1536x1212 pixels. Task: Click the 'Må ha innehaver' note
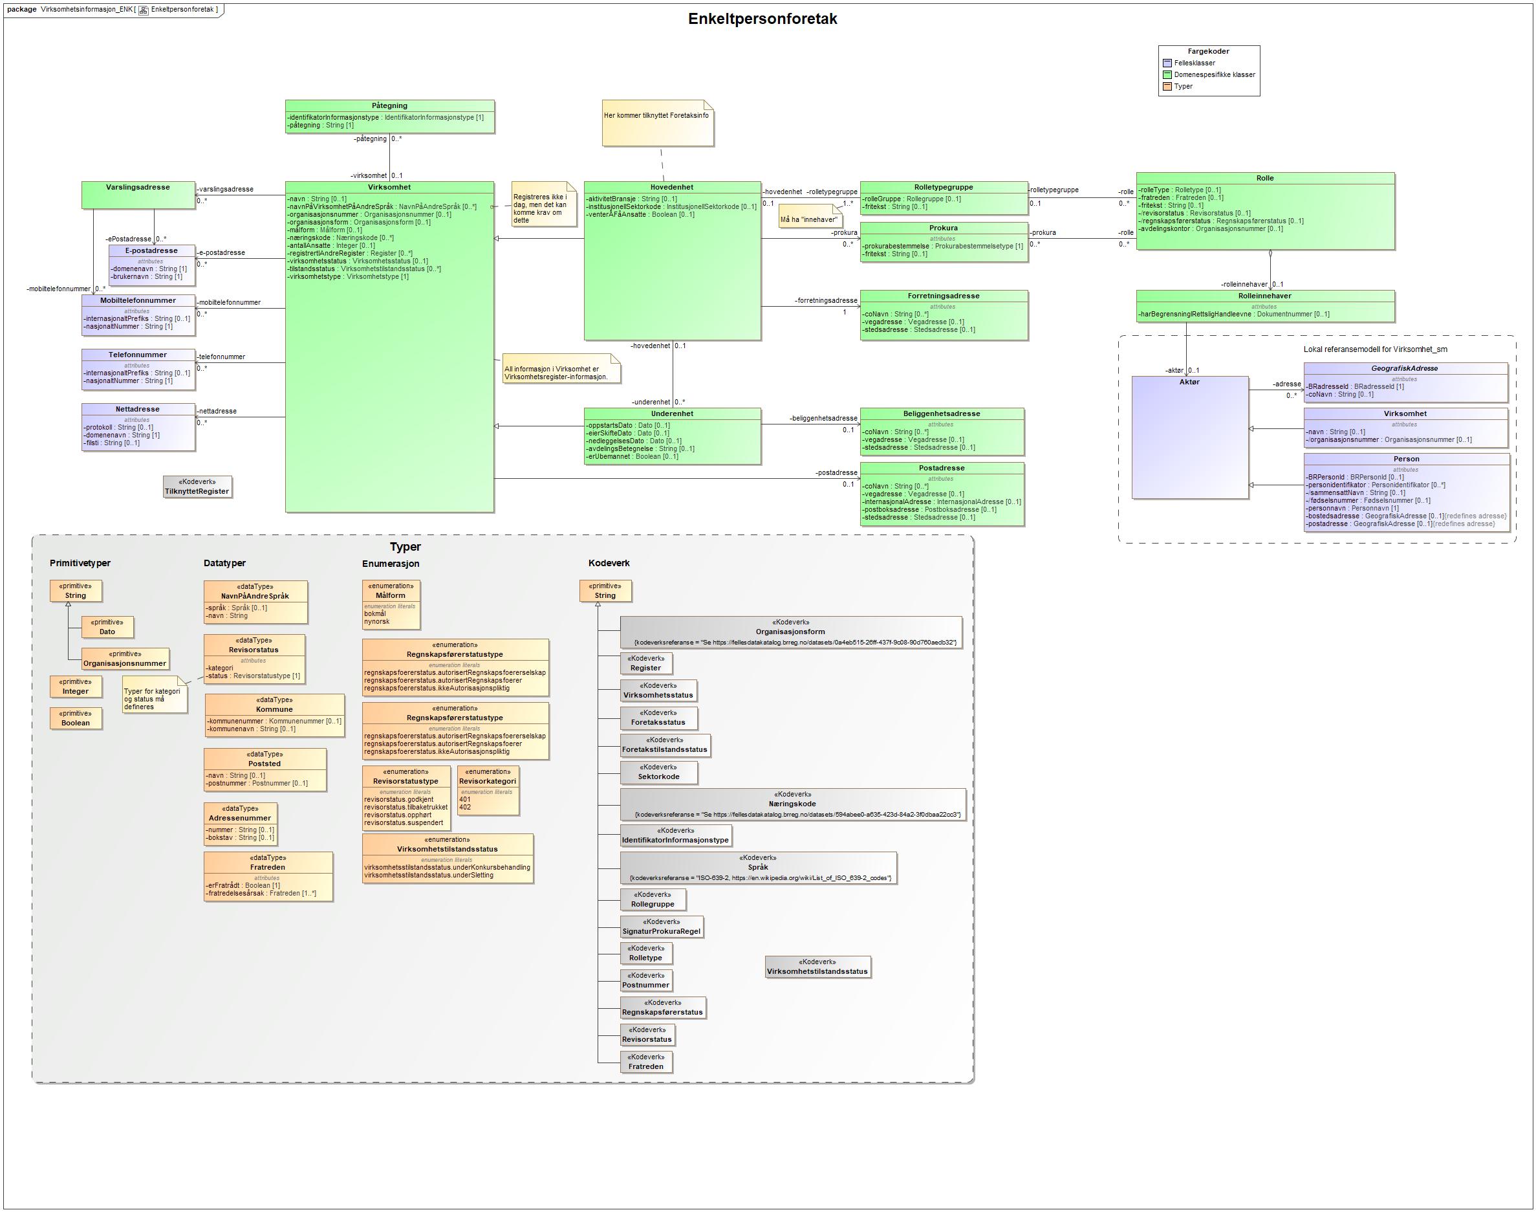(x=809, y=215)
